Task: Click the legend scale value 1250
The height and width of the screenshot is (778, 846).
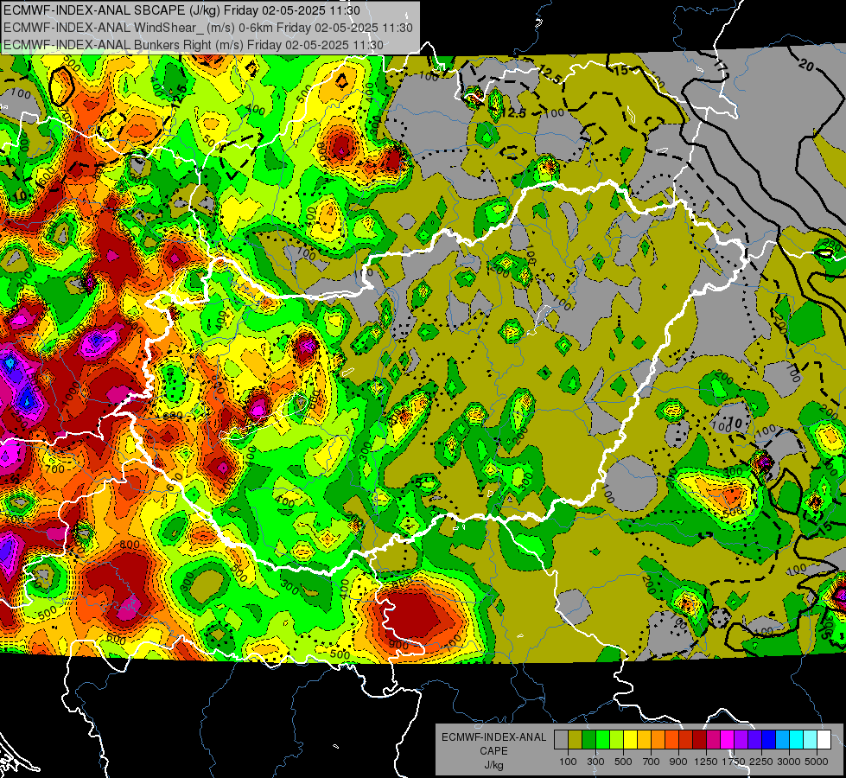Action: (706, 762)
